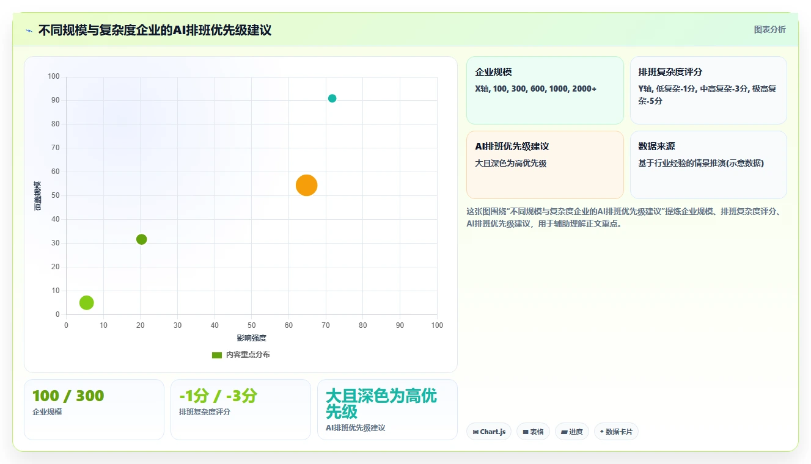Open the AI排班优先级建议 info card

coord(545,165)
